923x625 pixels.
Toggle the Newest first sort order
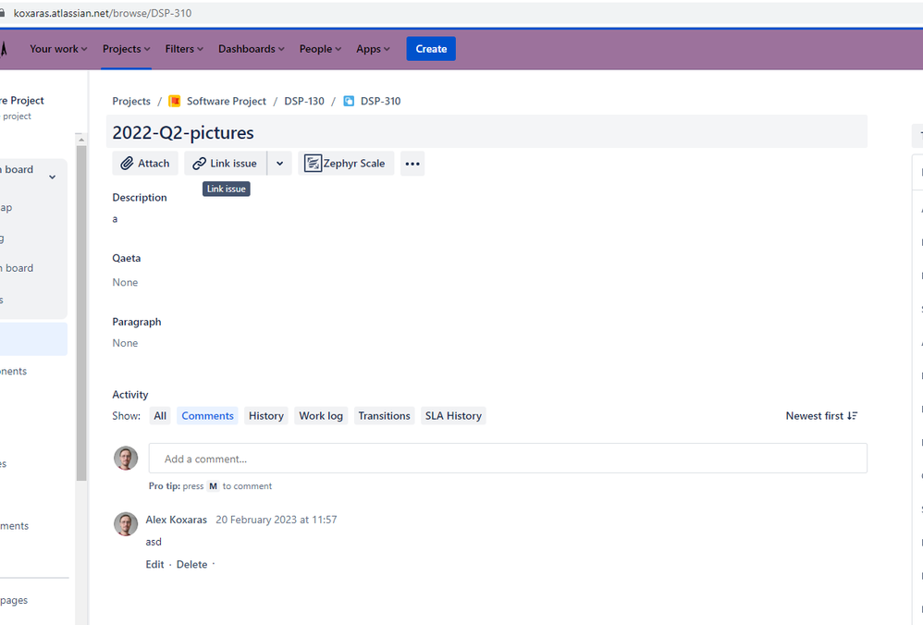[x=820, y=415]
